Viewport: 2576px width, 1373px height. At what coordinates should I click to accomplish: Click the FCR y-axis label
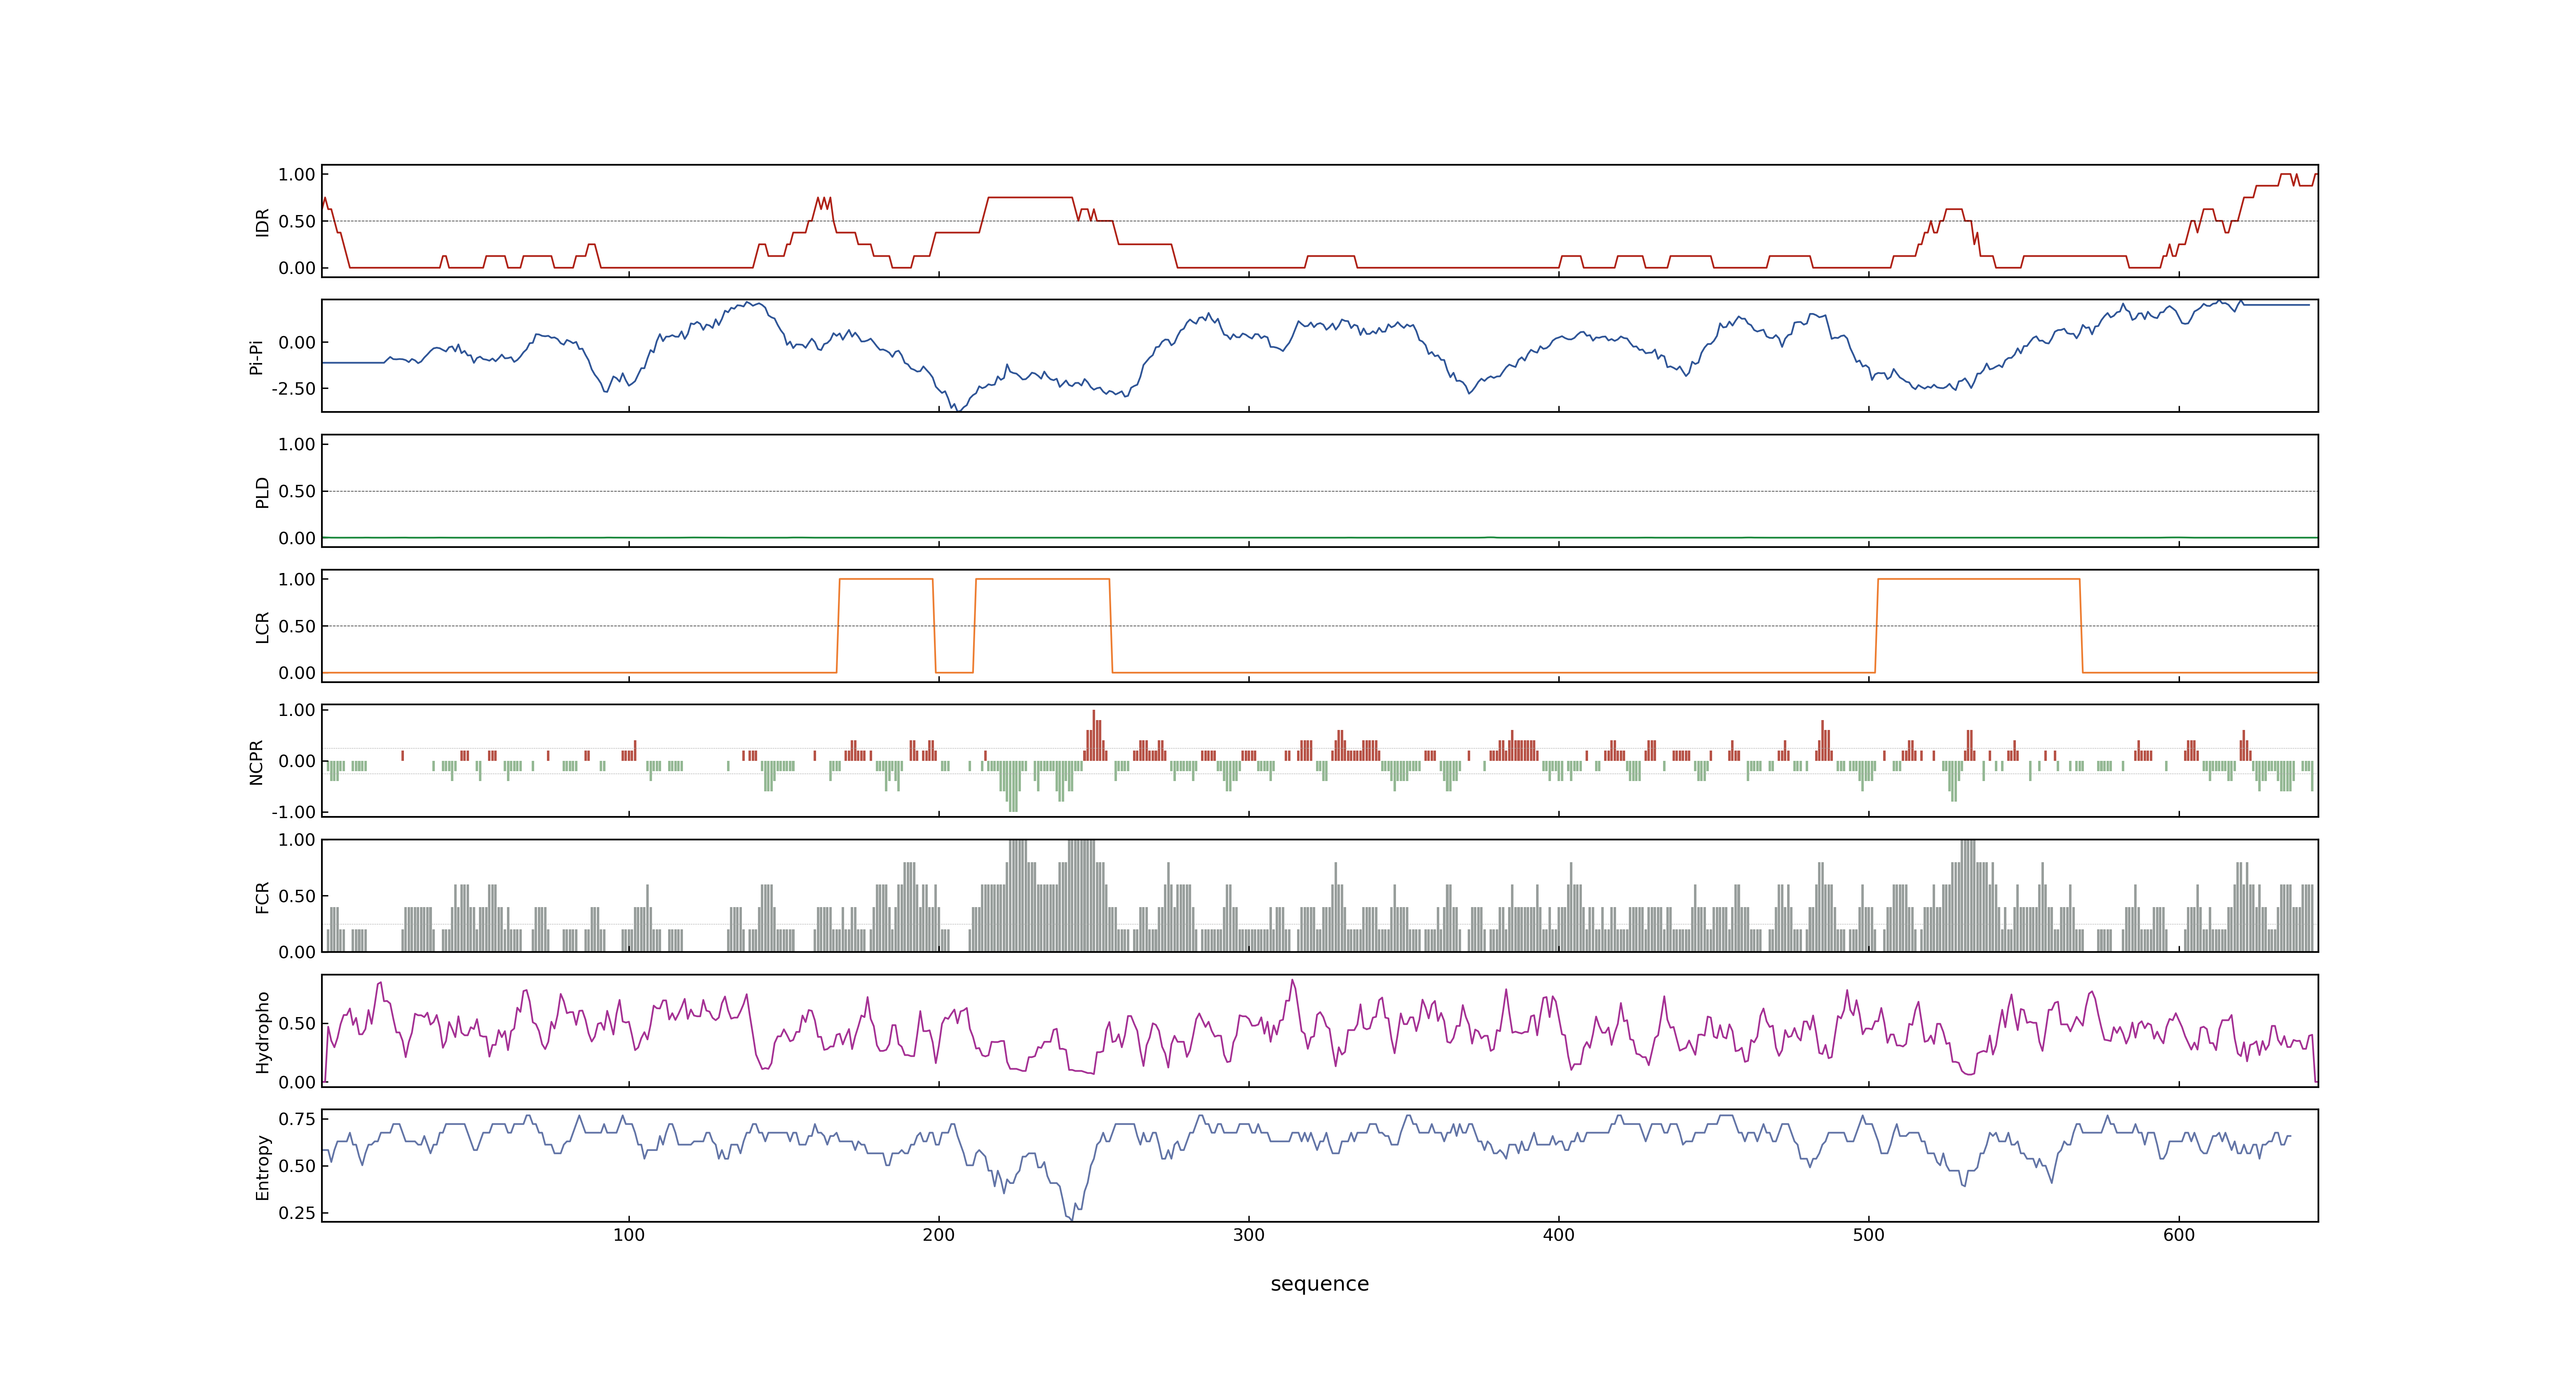(x=262, y=897)
